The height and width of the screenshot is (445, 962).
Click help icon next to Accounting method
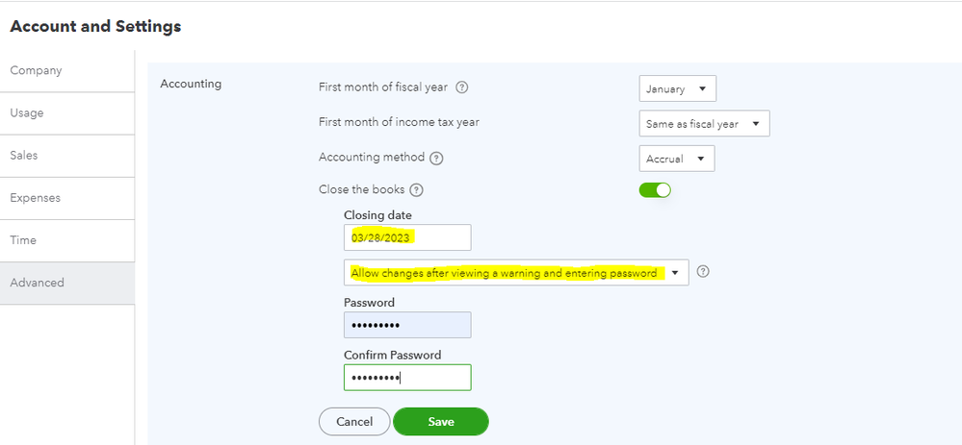[436, 158]
